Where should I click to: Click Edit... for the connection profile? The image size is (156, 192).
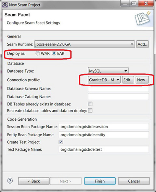(128, 80)
